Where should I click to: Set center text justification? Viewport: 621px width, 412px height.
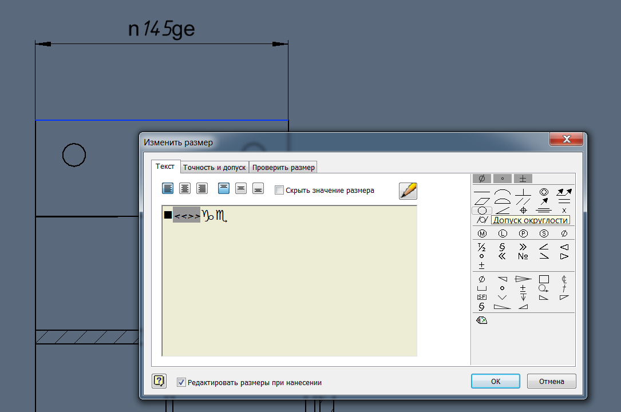point(185,188)
